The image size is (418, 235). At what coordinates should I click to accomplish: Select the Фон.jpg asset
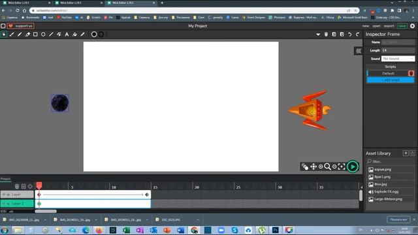pyautogui.click(x=391, y=184)
